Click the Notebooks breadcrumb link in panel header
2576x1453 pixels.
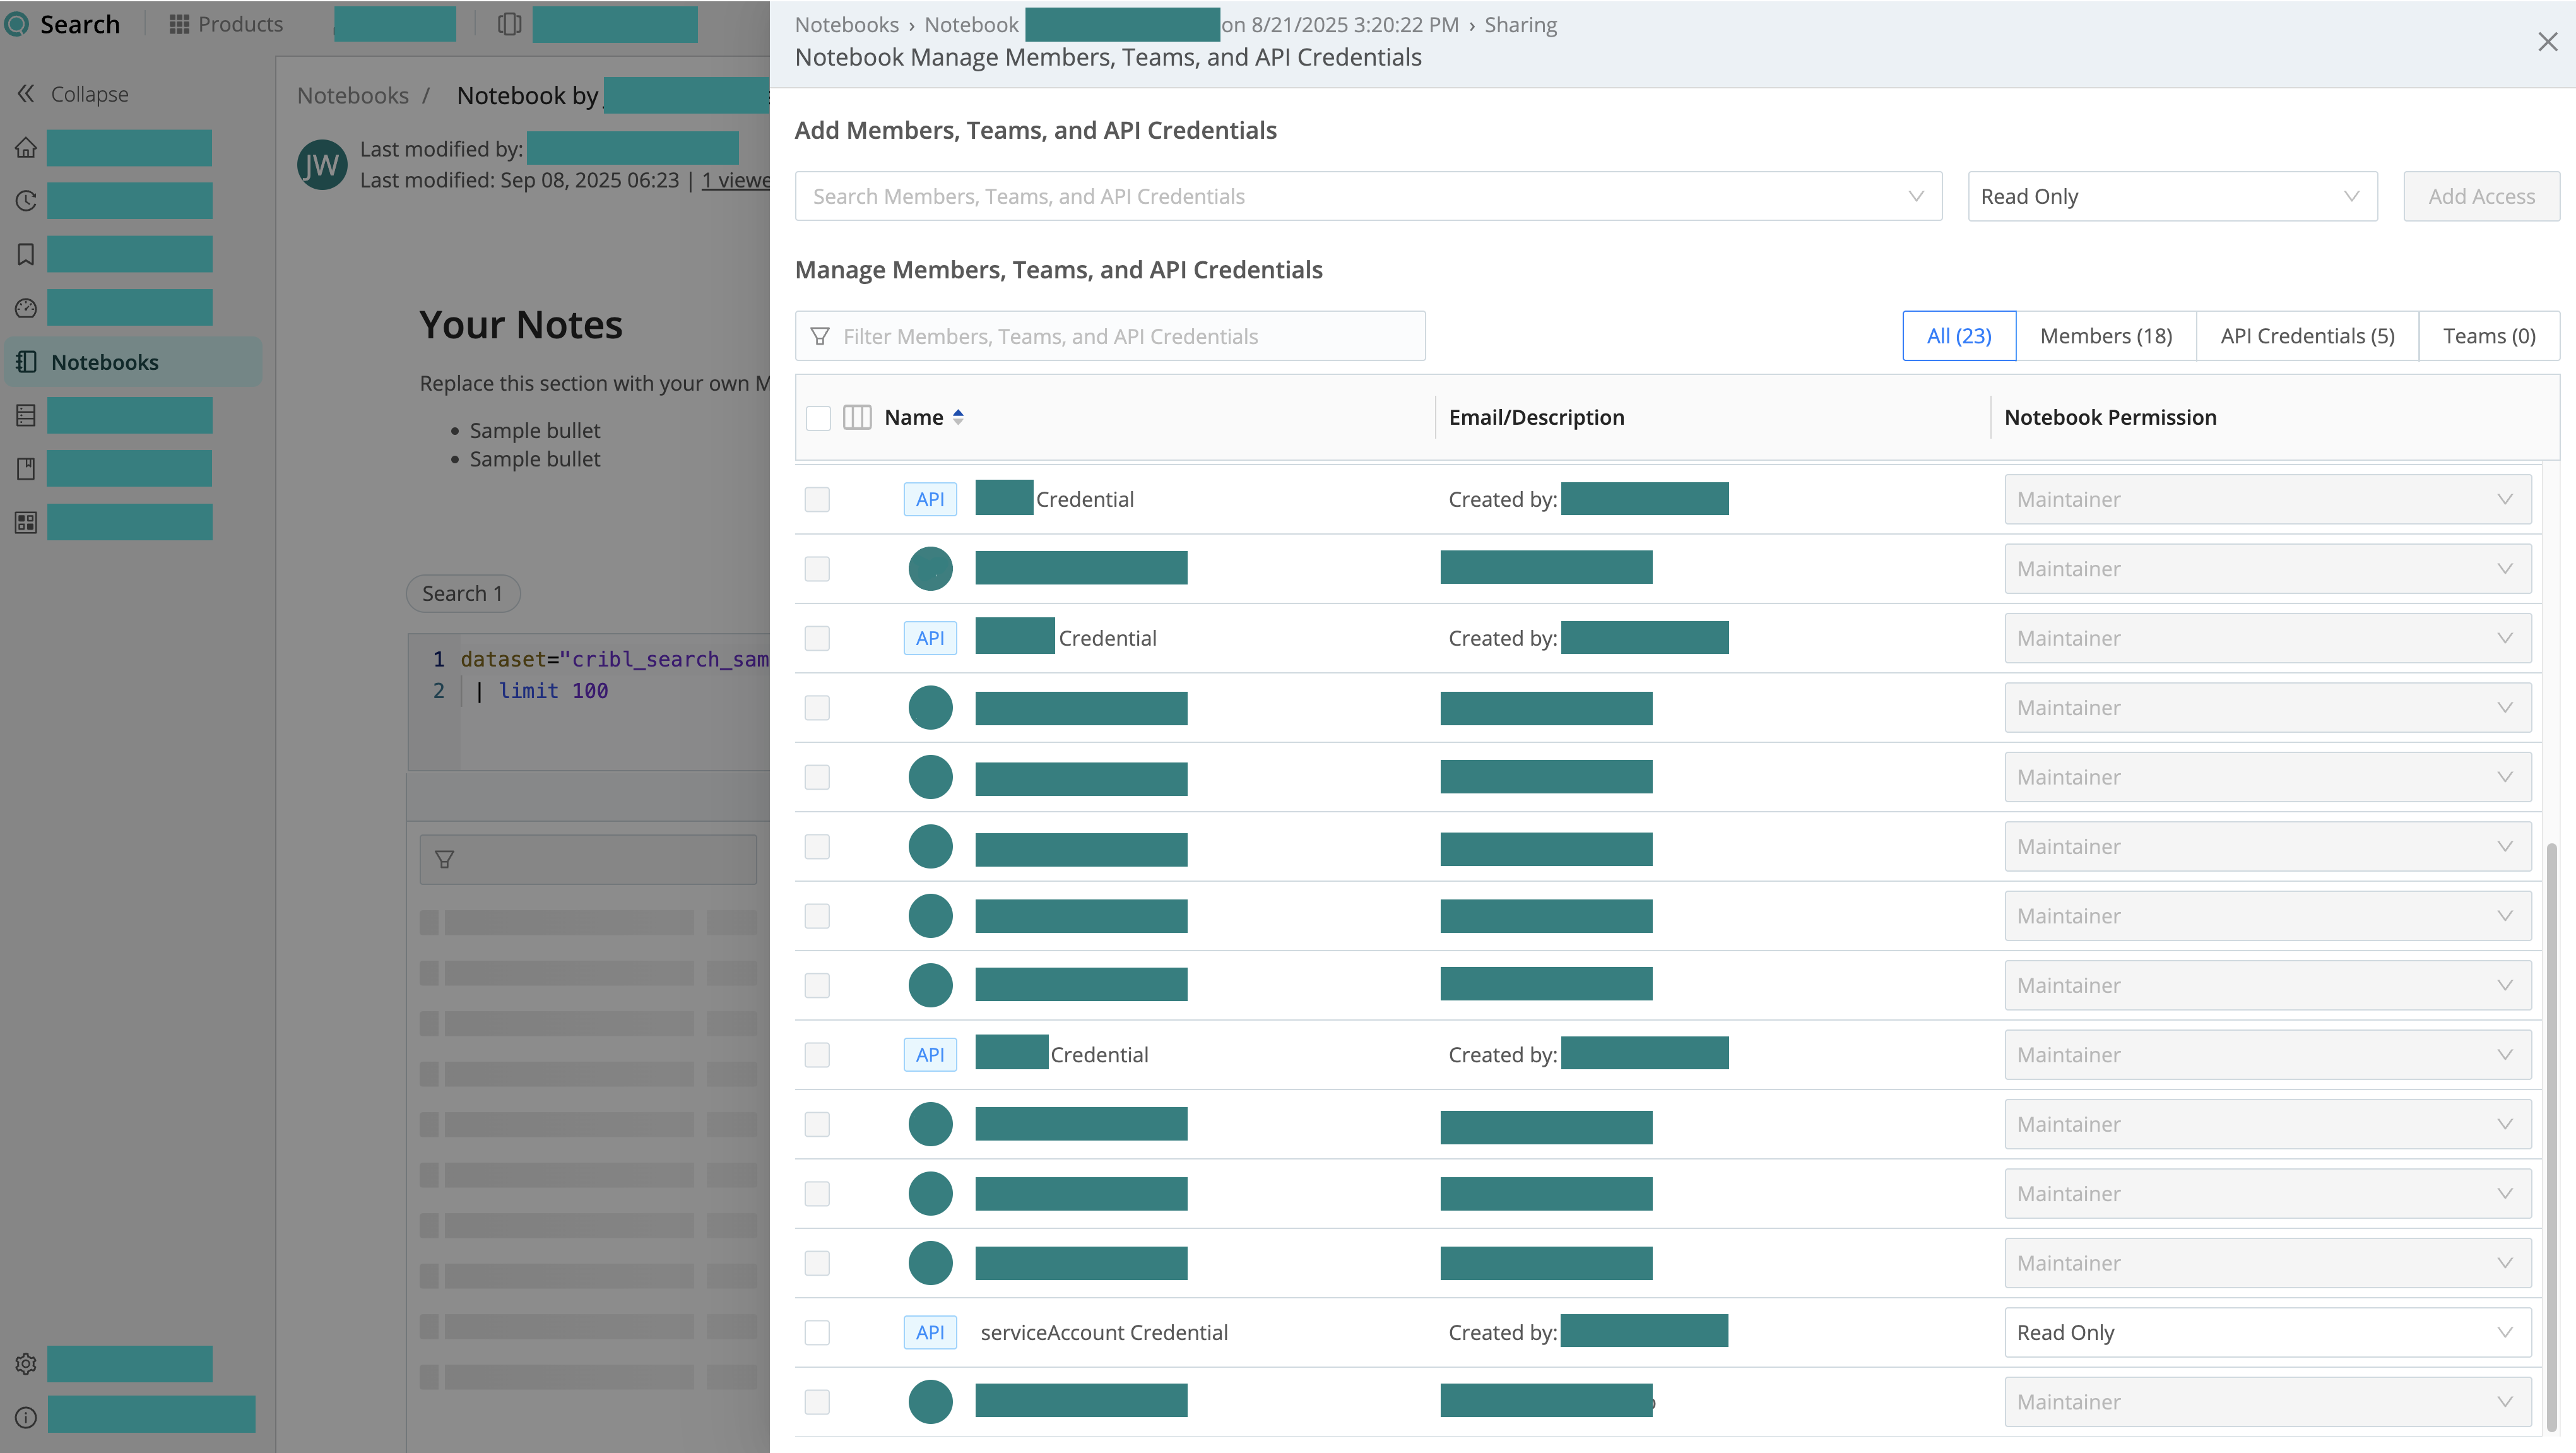(x=846, y=25)
